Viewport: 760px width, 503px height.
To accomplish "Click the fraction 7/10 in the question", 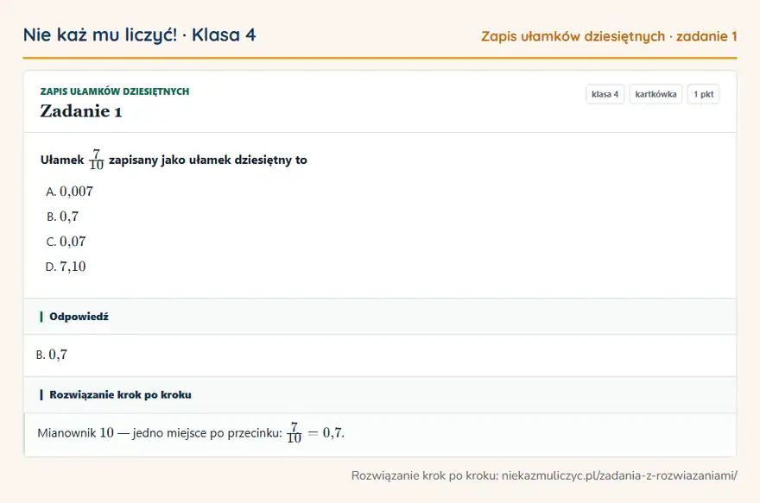I will [x=97, y=160].
